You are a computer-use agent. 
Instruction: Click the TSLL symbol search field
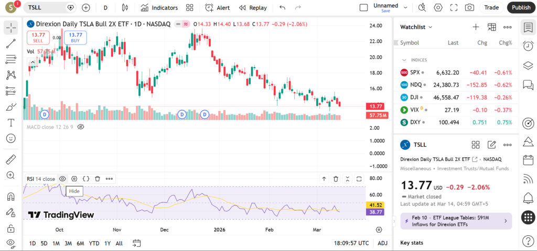pyautogui.click(x=47, y=7)
